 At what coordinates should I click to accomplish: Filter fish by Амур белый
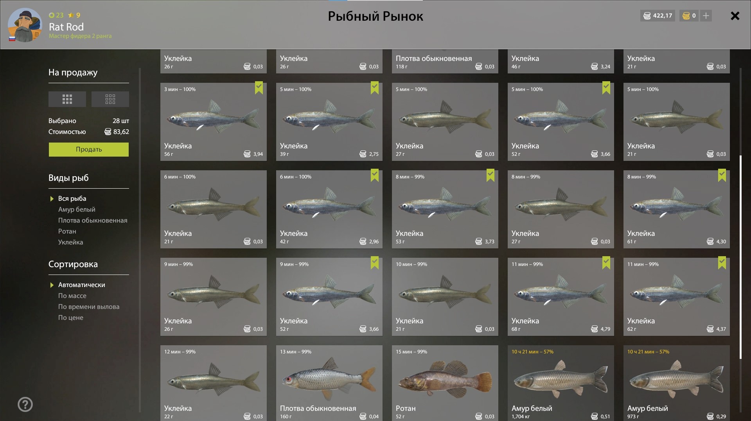coord(77,209)
